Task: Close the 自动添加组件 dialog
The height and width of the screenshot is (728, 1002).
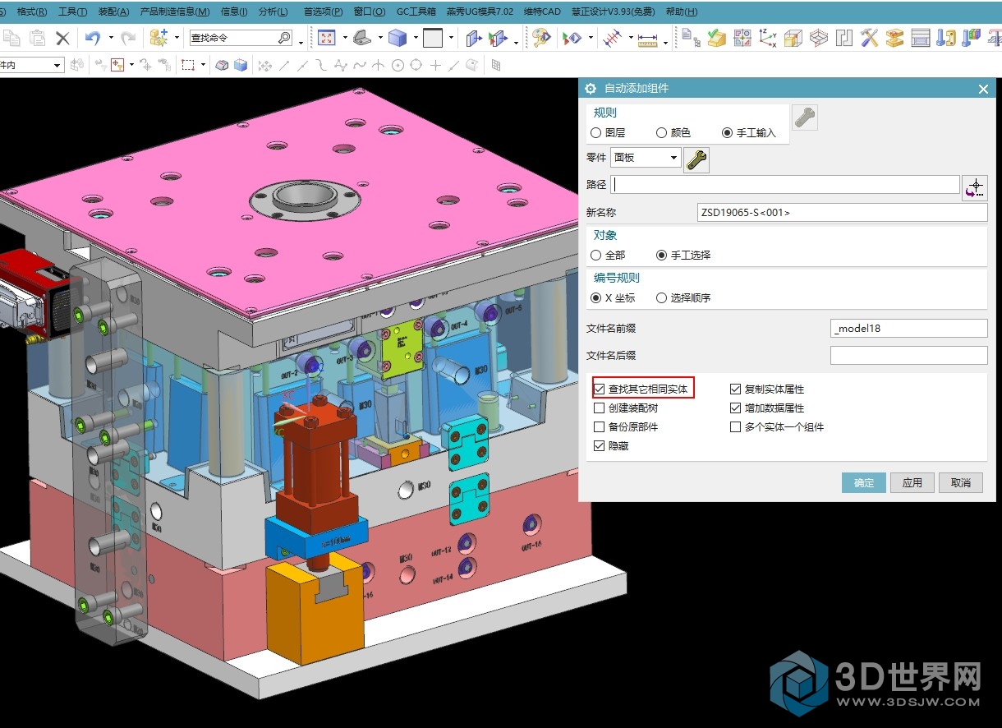Action: coord(983,89)
